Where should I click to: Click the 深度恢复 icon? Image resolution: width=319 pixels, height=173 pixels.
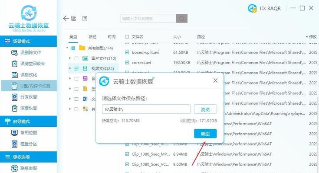[15, 108]
